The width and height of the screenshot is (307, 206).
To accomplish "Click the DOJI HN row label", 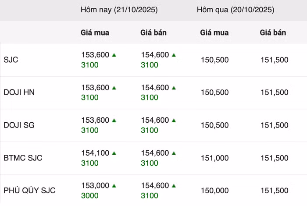I will tap(19, 92).
